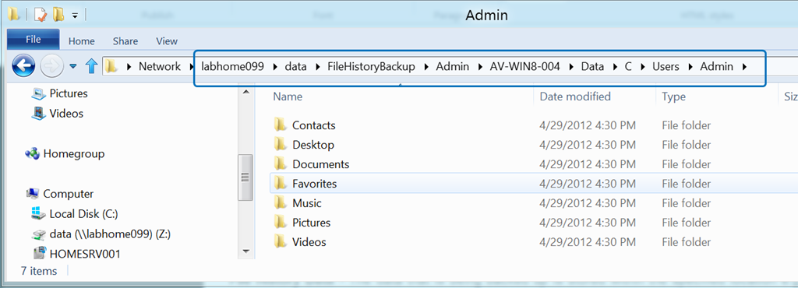Click the navigation pane scroll down arrow
The height and width of the screenshot is (288, 798).
pos(245,251)
